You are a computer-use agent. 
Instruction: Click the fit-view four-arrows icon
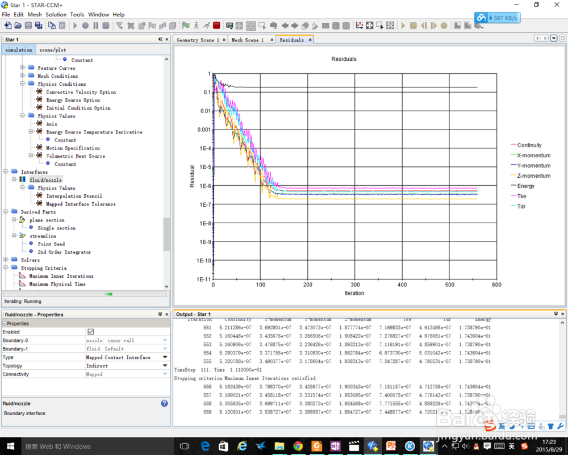[370, 26]
